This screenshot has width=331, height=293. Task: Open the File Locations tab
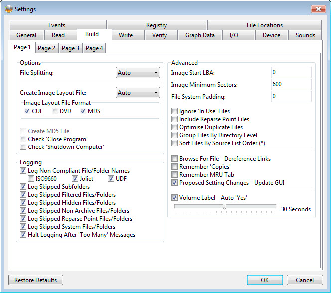click(x=264, y=25)
